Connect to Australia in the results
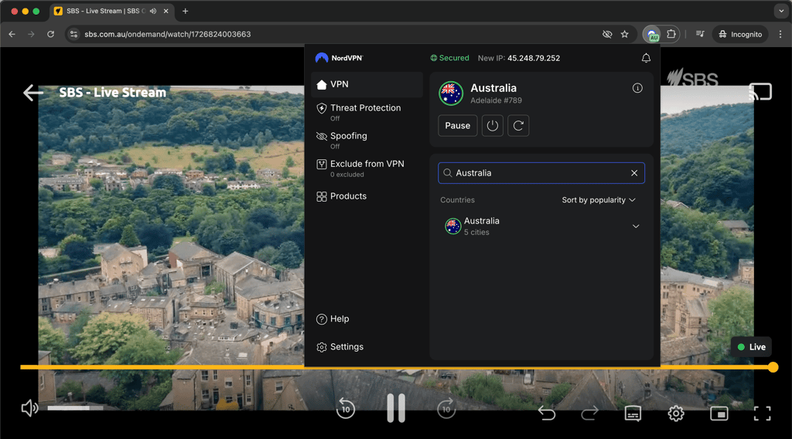792x439 pixels. tap(541, 226)
